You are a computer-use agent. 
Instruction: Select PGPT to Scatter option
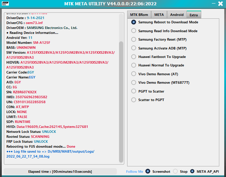(148, 91)
